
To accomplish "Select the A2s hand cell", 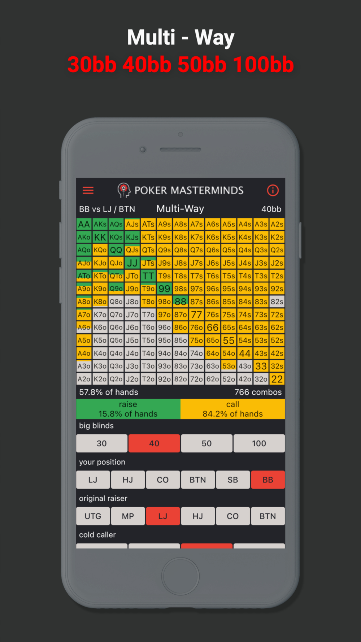I will pos(277,224).
